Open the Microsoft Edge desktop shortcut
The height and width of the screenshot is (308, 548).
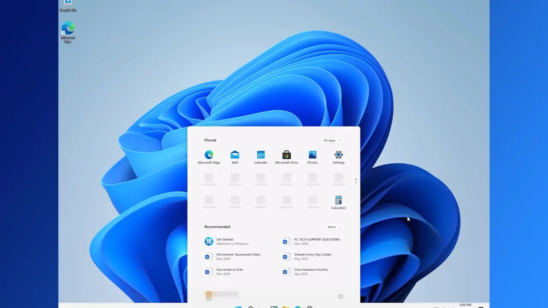[68, 32]
